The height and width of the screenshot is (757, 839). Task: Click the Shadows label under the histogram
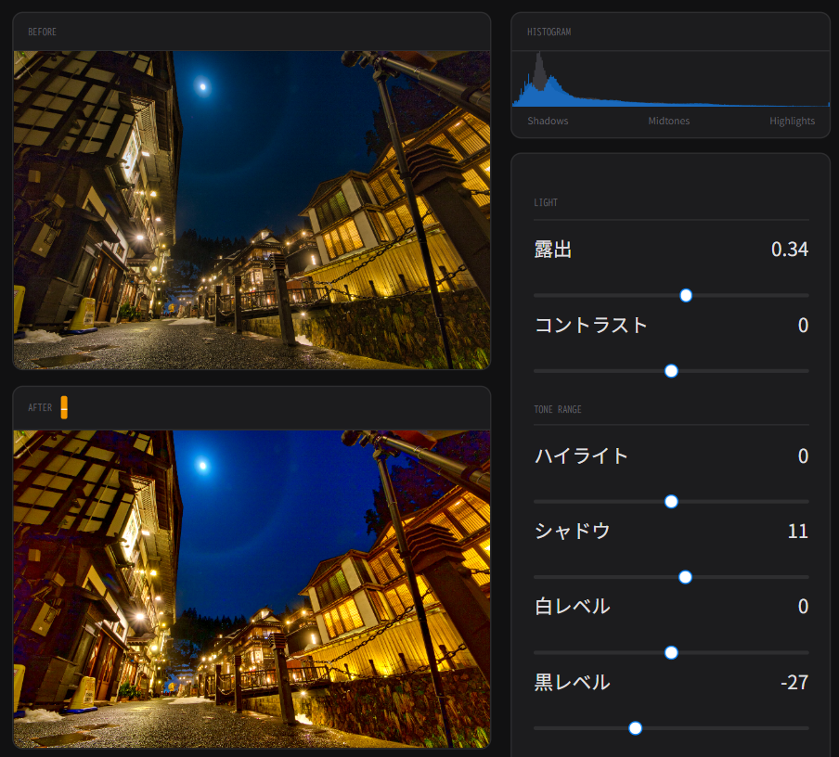coord(548,122)
